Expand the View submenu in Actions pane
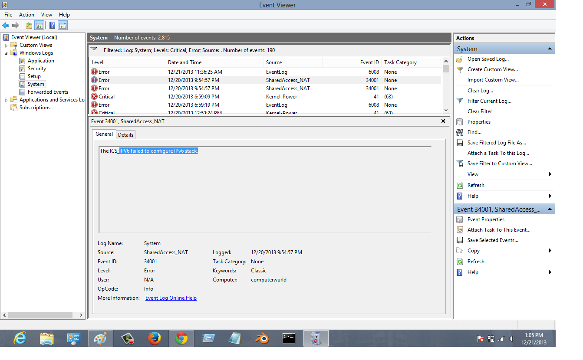The width and height of the screenshot is (583, 360). [x=550, y=174]
